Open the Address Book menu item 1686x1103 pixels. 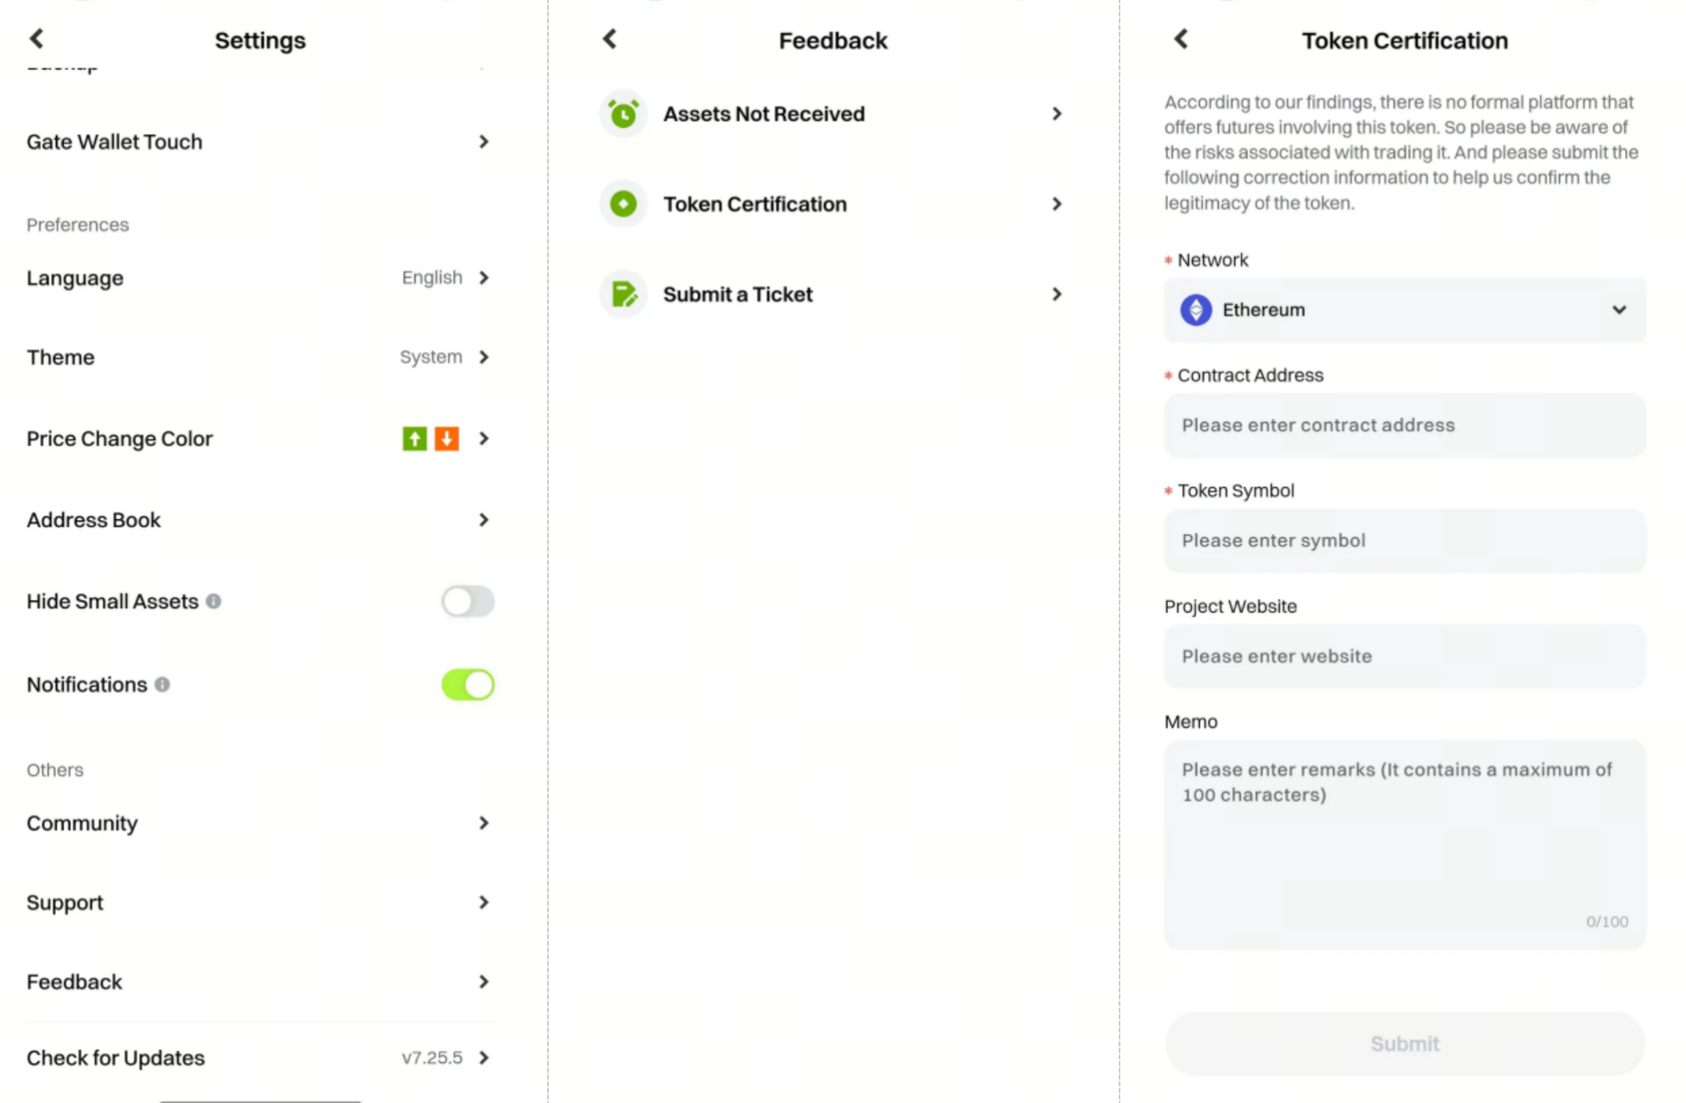pyautogui.click(x=259, y=520)
